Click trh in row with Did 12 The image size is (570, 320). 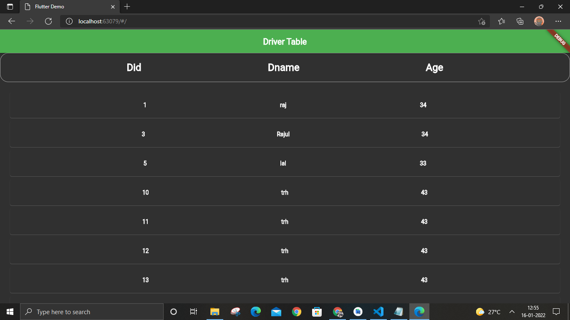pyautogui.click(x=285, y=251)
